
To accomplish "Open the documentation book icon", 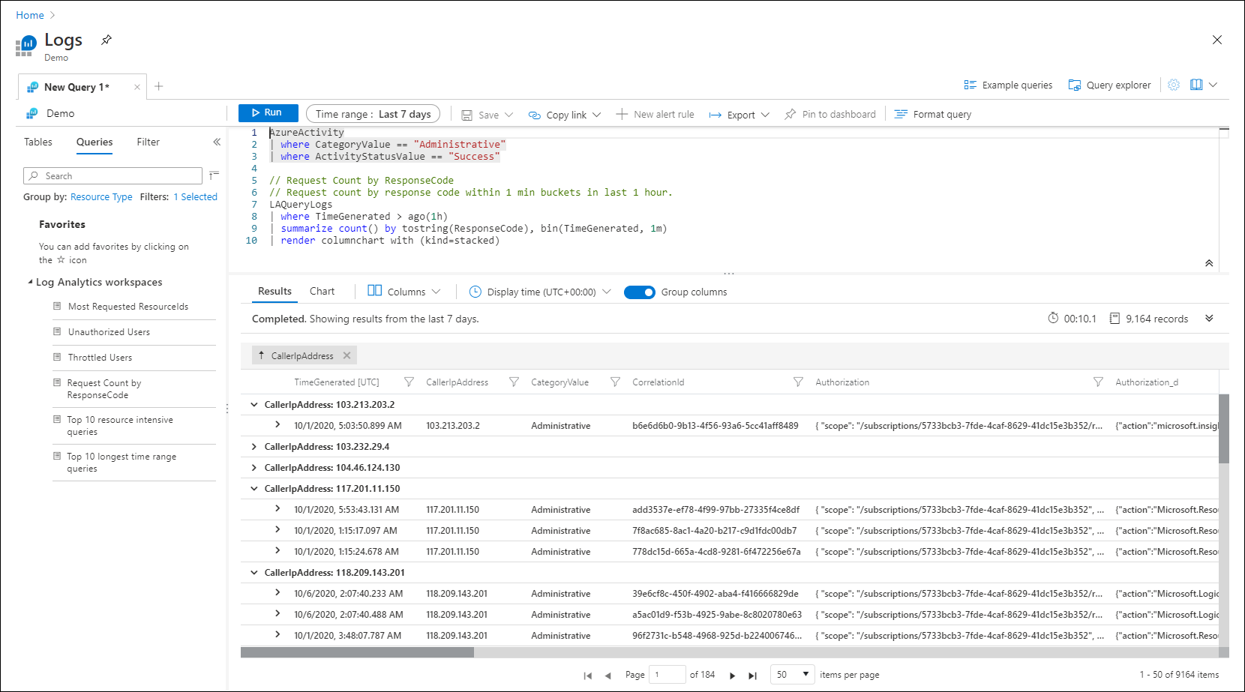I will coord(1196,85).
